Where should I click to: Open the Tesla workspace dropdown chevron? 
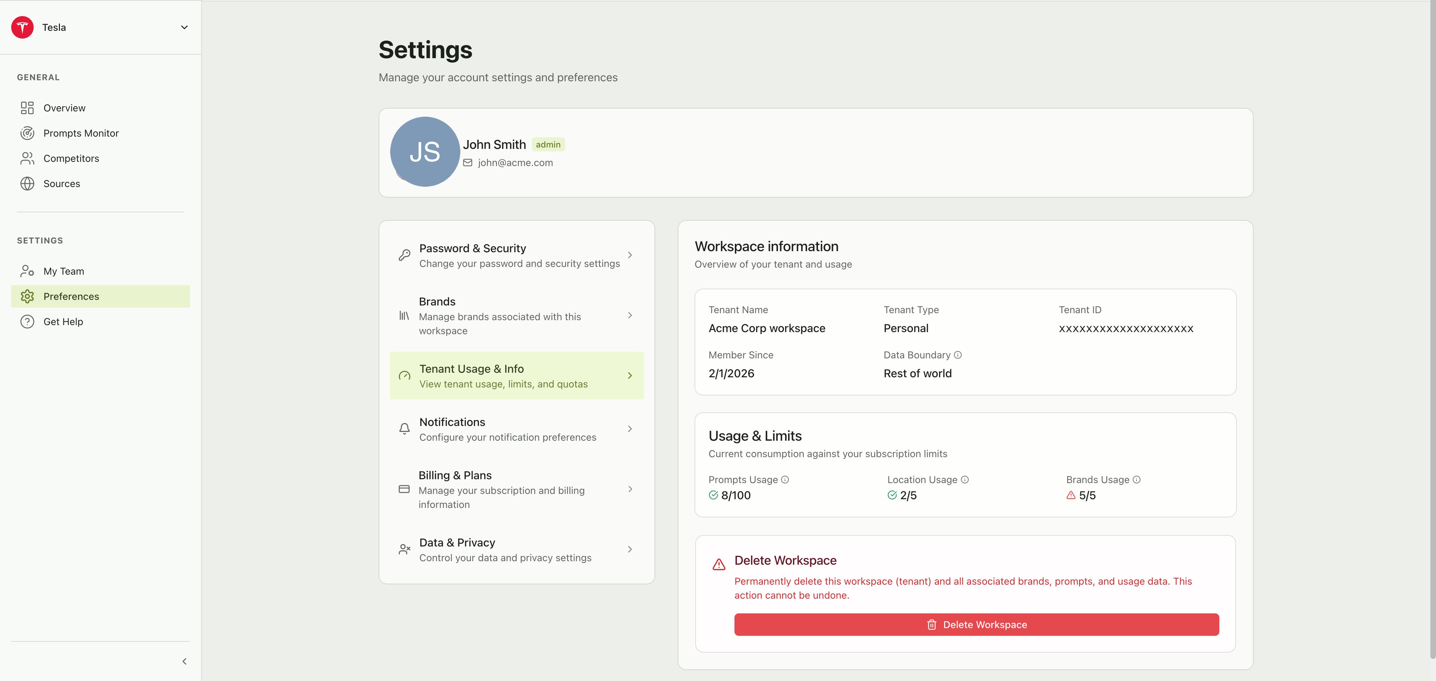pyautogui.click(x=184, y=27)
